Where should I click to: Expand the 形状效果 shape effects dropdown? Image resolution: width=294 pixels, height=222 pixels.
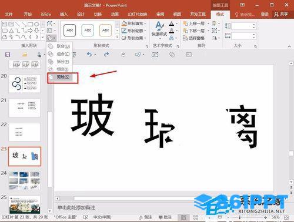(134, 38)
